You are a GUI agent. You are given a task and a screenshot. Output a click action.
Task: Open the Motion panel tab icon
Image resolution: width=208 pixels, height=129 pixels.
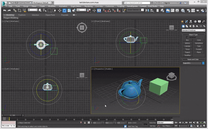pyautogui.click(x=195, y=21)
